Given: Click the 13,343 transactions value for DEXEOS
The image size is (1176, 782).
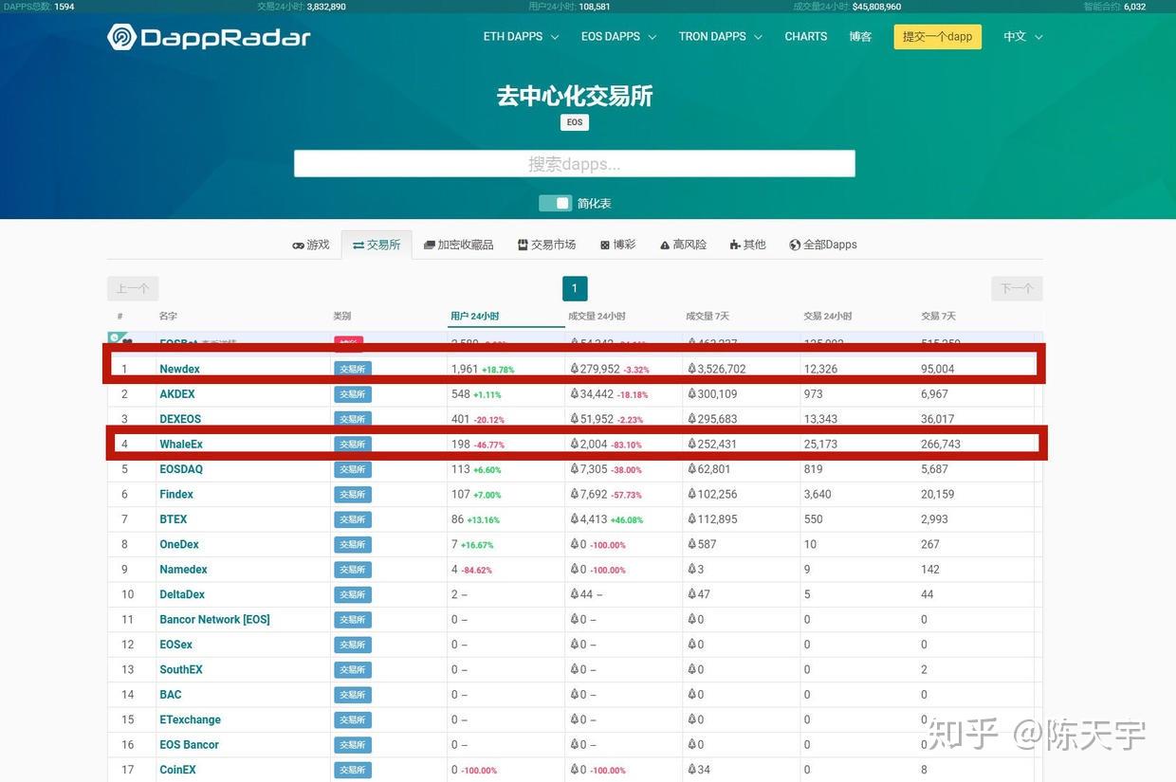Looking at the screenshot, I should (x=821, y=419).
